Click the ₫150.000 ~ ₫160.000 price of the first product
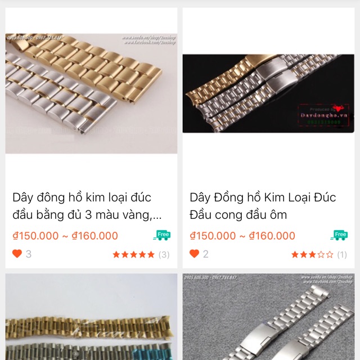Image resolution: width=360 pixels, height=360 pixels. click(x=65, y=236)
